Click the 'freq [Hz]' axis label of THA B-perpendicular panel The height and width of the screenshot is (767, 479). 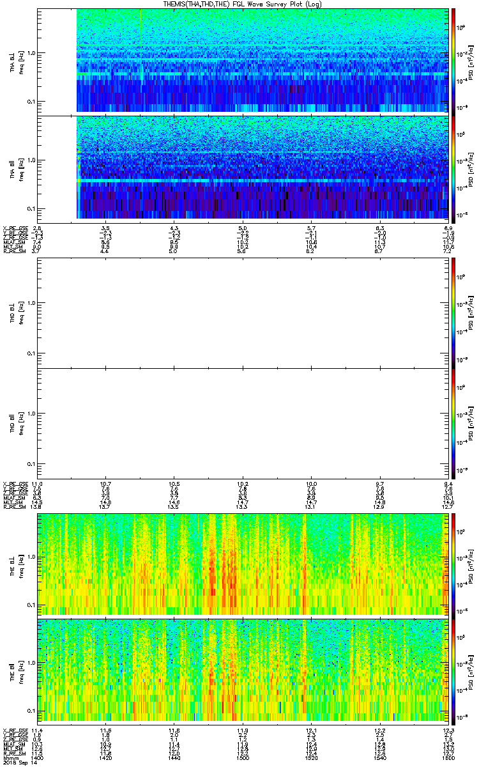coord(21,61)
